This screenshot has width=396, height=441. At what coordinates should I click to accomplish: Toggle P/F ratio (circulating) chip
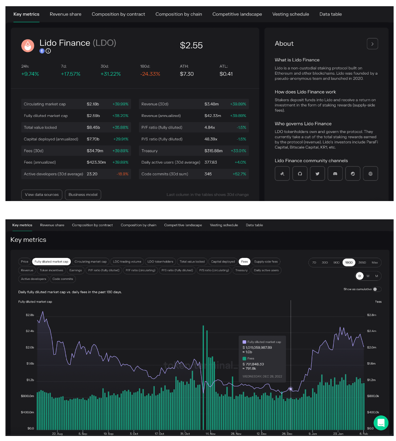tap(140, 270)
